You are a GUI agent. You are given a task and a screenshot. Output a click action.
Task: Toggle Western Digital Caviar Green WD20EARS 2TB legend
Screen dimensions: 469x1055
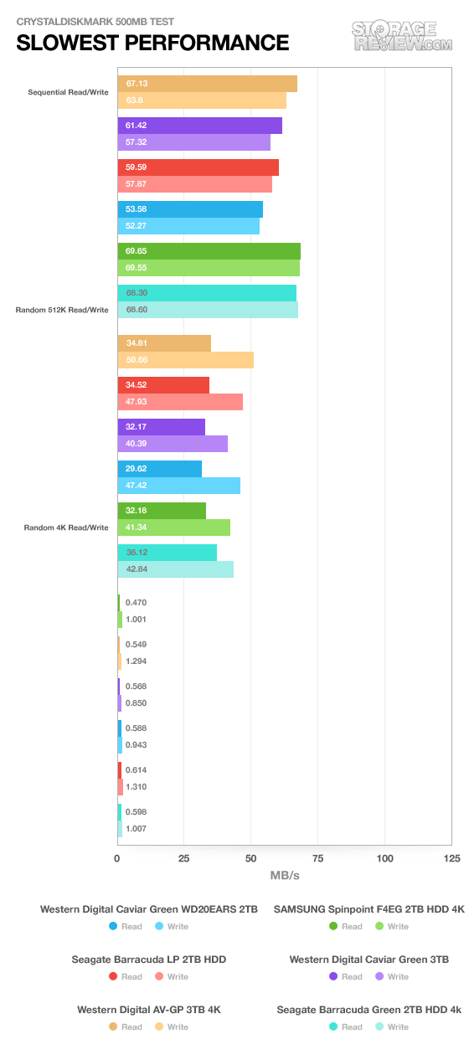[149, 908]
